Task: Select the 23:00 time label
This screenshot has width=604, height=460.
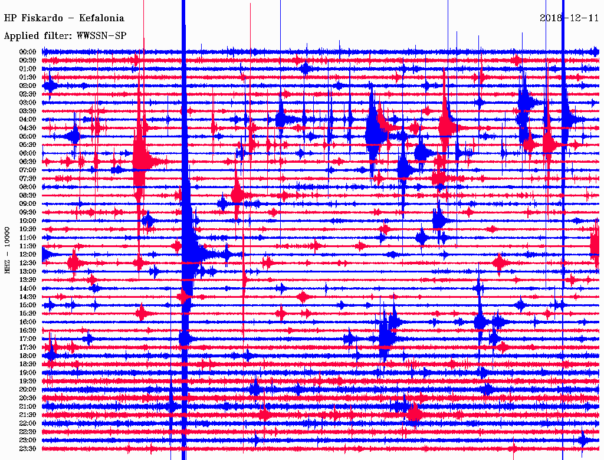Action: tap(28, 441)
